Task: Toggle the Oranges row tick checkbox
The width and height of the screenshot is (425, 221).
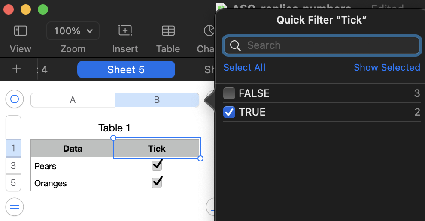Action: [x=157, y=182]
